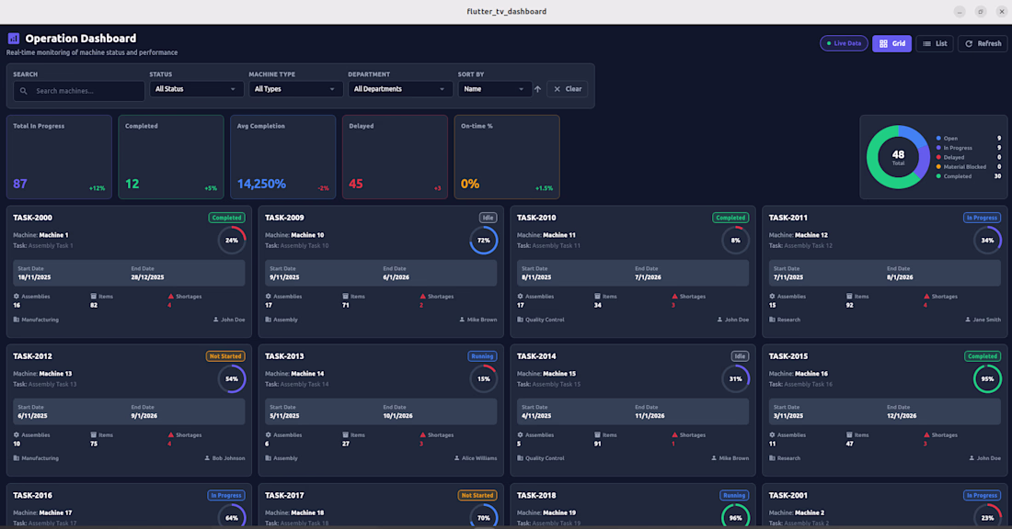This screenshot has width=1012, height=529.
Task: Click the assemblies gear icon in TASK-2010
Action: pos(520,297)
